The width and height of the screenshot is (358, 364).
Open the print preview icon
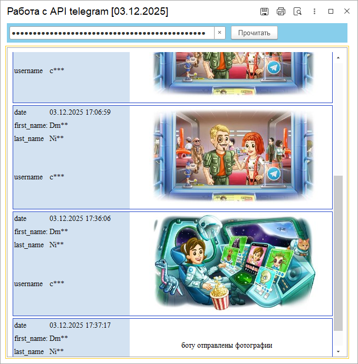(297, 12)
